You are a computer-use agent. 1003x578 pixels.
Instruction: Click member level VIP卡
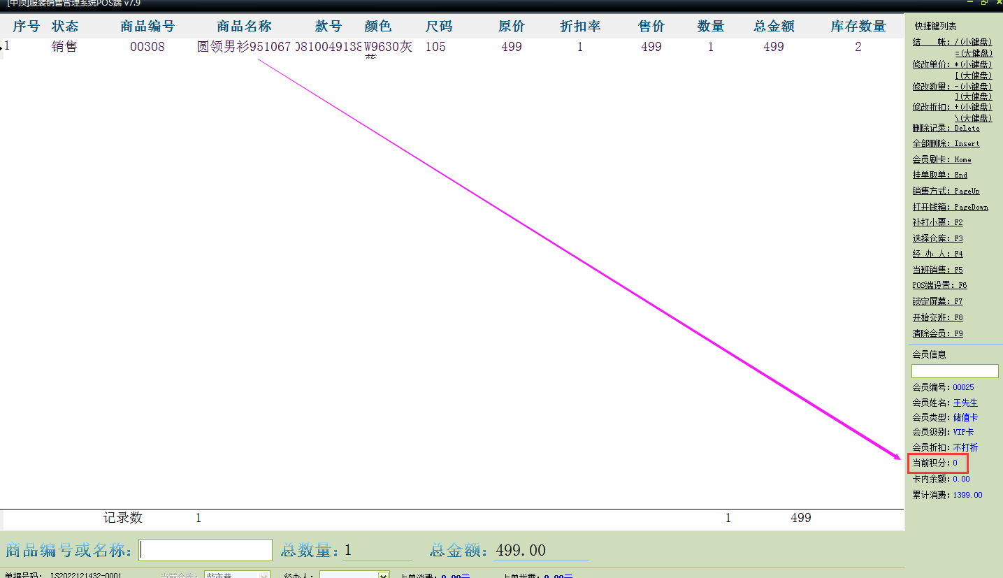pyautogui.click(x=963, y=432)
